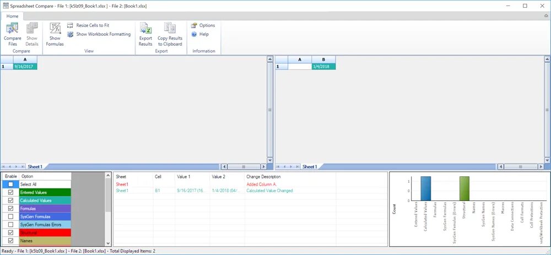The width and height of the screenshot is (551, 255).
Task: Click the Change Description column header
Action: 290,177
